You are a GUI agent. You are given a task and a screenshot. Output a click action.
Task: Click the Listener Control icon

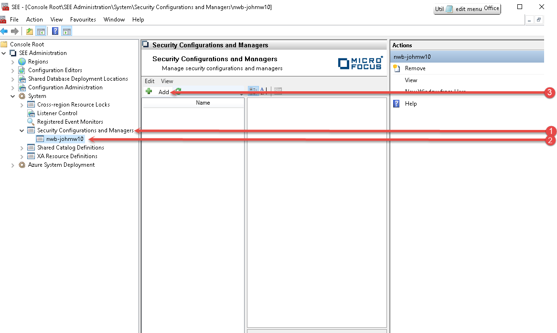point(31,113)
